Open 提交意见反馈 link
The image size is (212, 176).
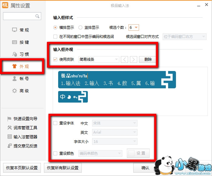click(x=25, y=146)
